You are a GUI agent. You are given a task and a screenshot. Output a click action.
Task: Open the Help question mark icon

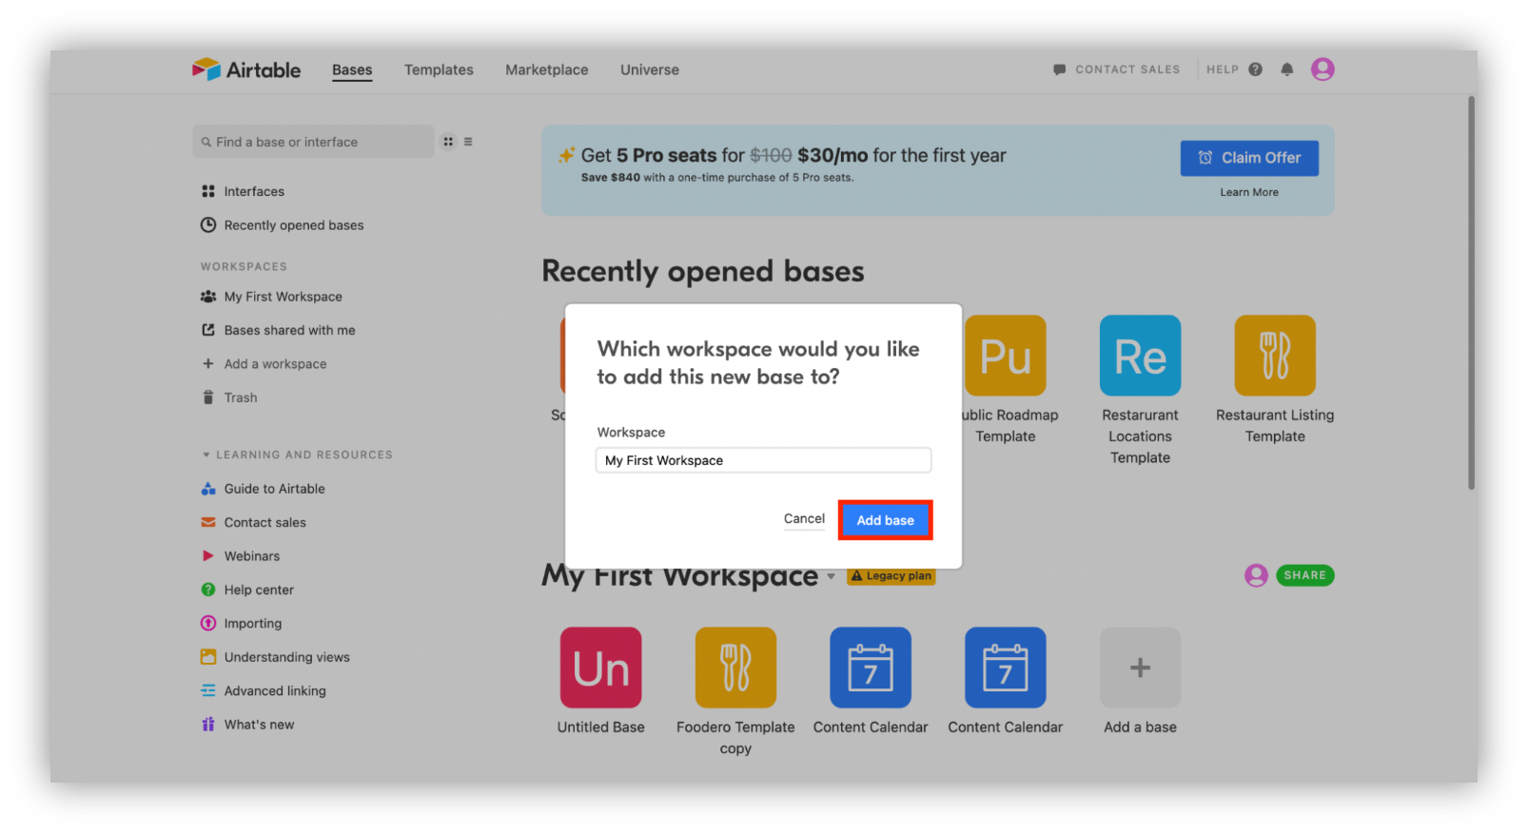pyautogui.click(x=1256, y=69)
